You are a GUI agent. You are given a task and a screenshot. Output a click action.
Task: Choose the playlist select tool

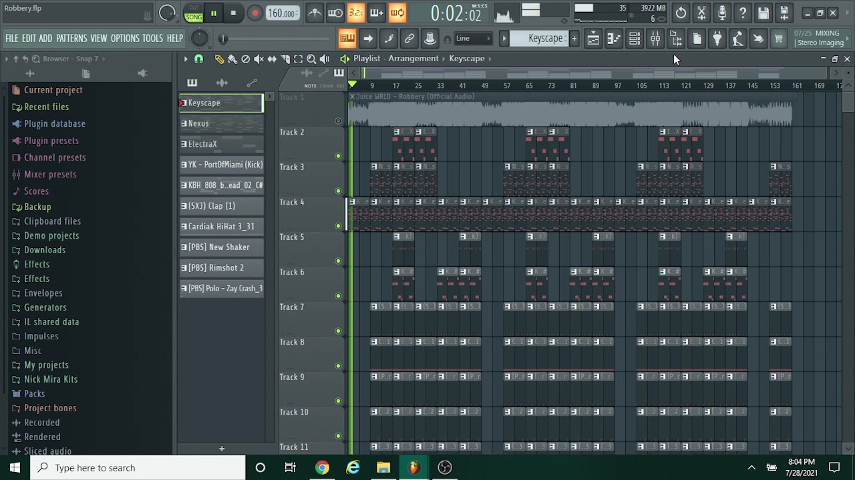point(298,59)
